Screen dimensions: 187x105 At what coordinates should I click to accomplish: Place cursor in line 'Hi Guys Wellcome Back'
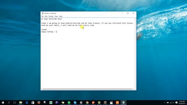click(x=51, y=19)
